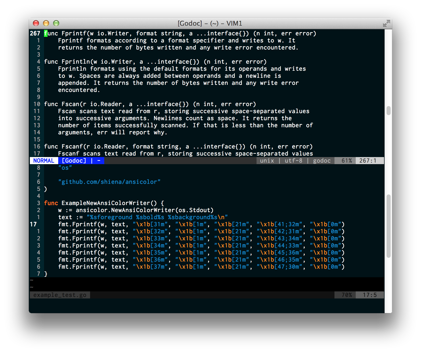Image resolution: width=421 pixels, height=353 pixels.
Task: Click the NORMAL mode indicator in status line
Action: (x=44, y=161)
